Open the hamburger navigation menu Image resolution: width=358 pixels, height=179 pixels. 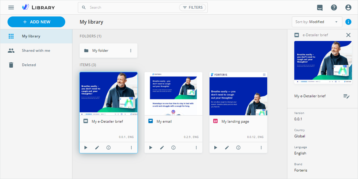[x=11, y=7]
